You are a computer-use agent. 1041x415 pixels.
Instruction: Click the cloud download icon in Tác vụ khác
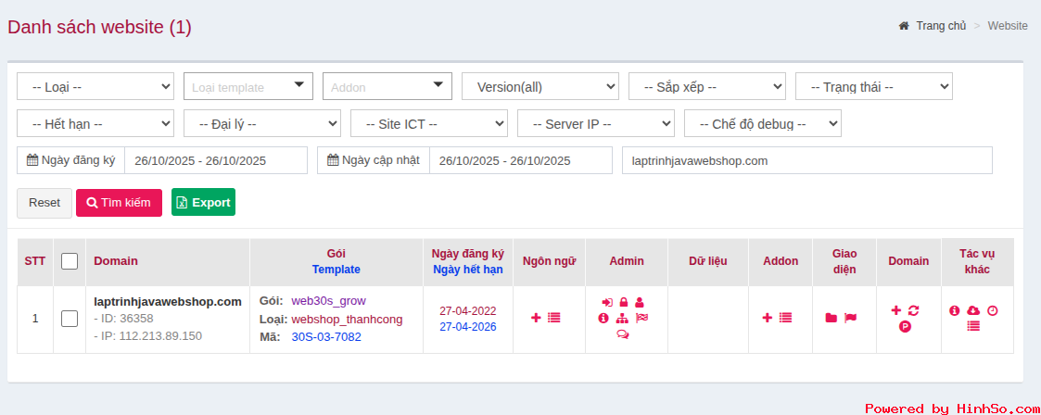click(973, 309)
